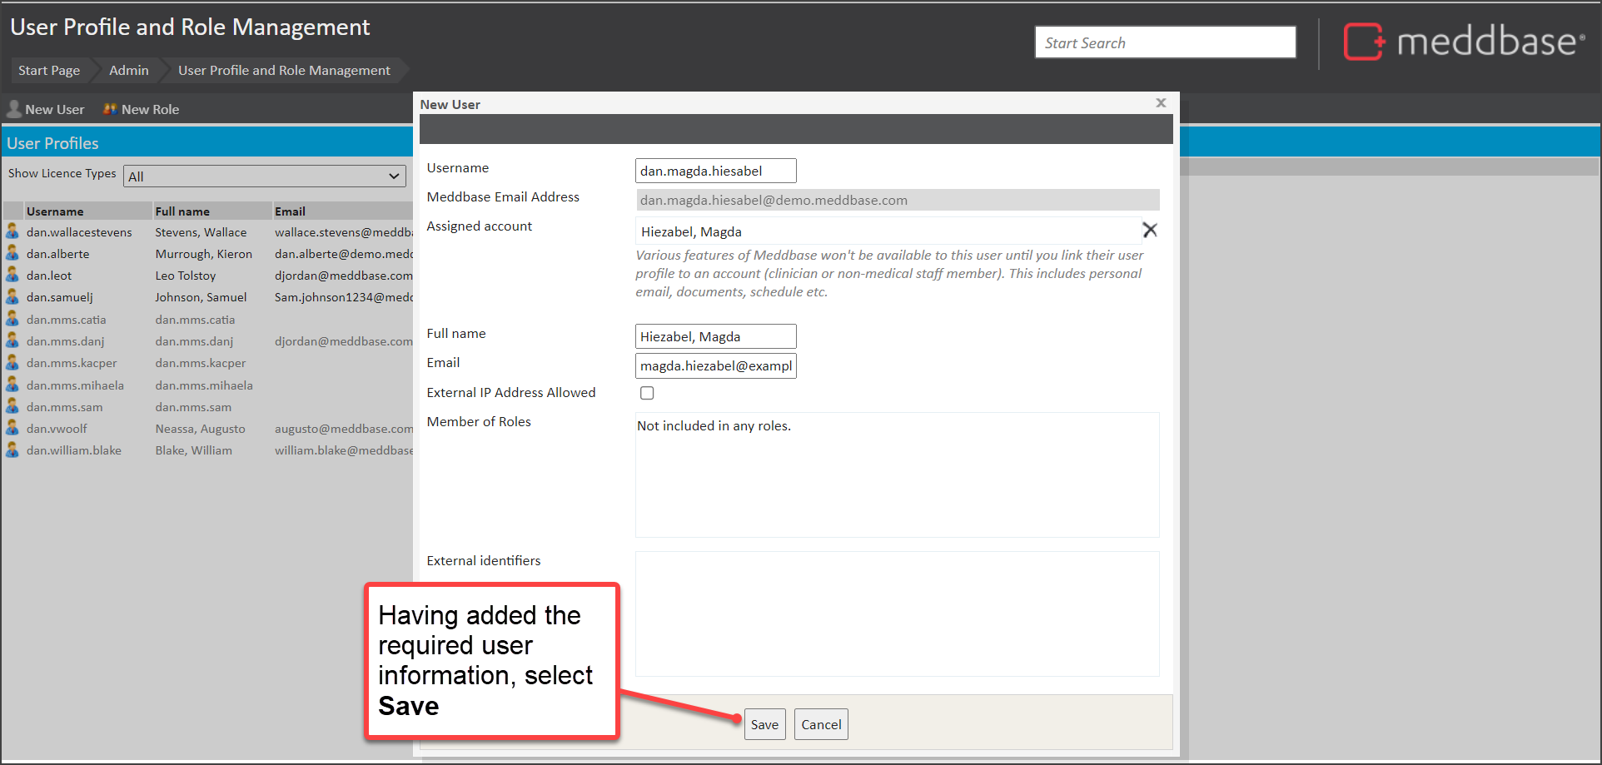The image size is (1602, 765).
Task: Click user icon beside dan.mms.catia
Action: (x=12, y=319)
